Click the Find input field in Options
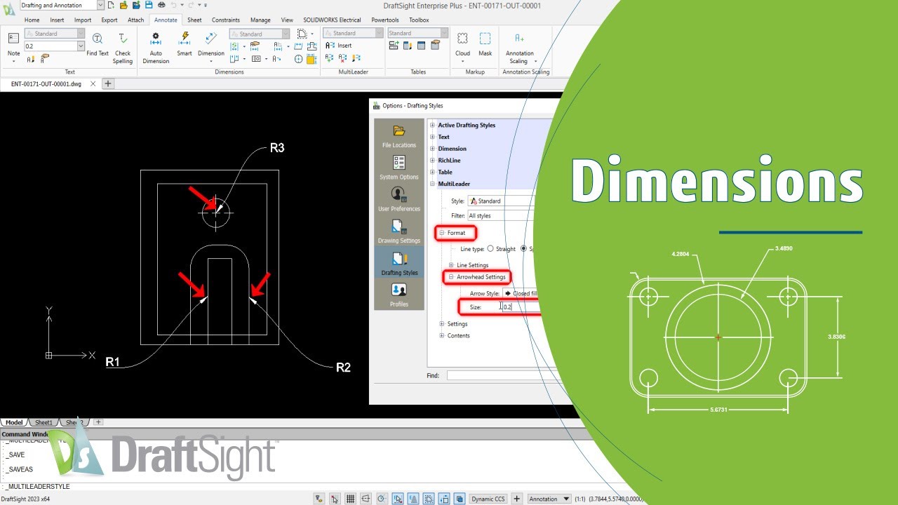Viewport: 898px width, 505px height. point(504,376)
